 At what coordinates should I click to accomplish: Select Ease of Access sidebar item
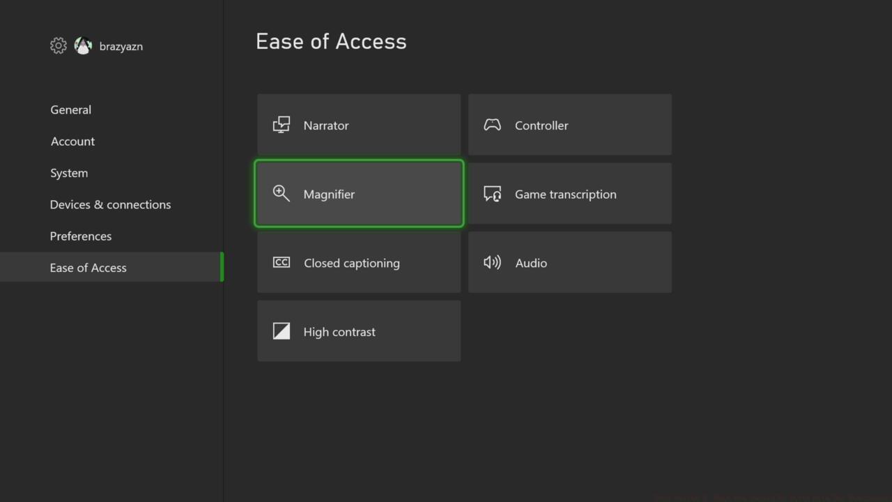(89, 268)
